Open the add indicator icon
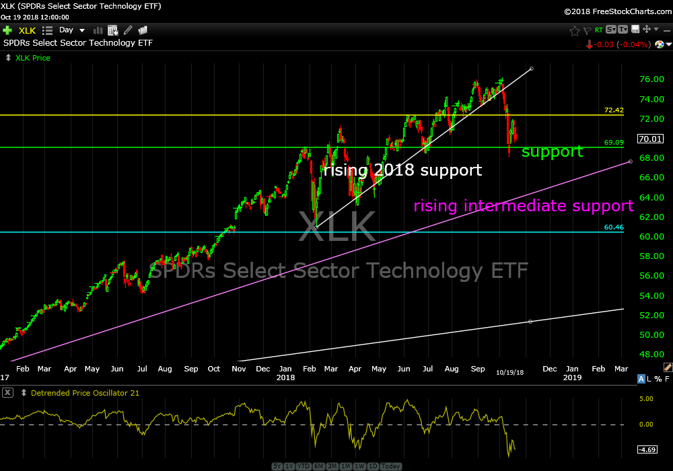 tap(113, 30)
